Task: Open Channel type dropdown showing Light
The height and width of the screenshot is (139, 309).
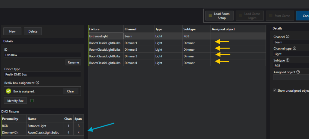Action: point(291,54)
